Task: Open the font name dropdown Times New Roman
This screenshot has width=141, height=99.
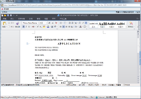Action: tap(38, 23)
